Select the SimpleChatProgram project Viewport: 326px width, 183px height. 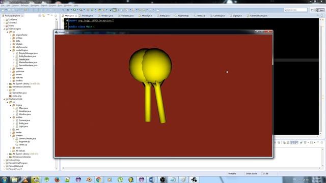tap(18, 163)
